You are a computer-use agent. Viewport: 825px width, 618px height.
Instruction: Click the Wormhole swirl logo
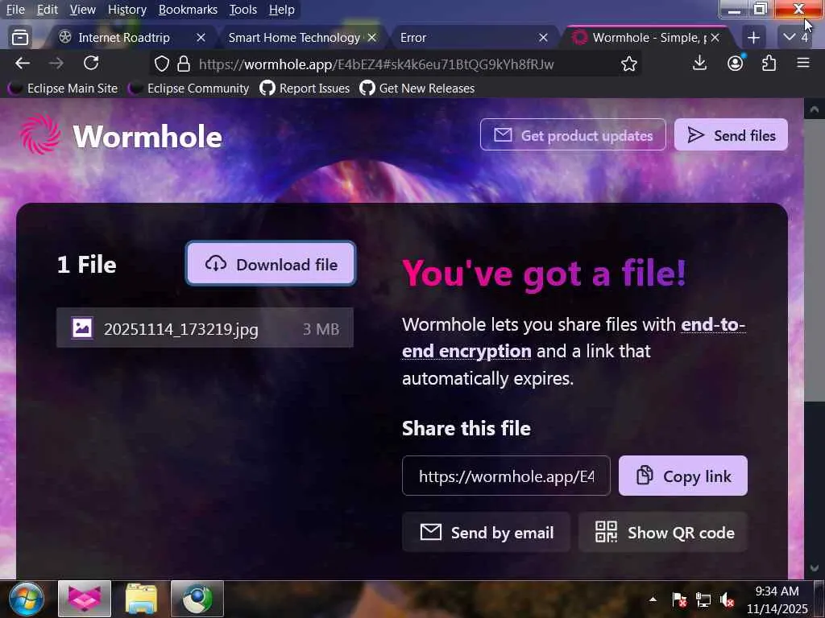pyautogui.click(x=40, y=135)
